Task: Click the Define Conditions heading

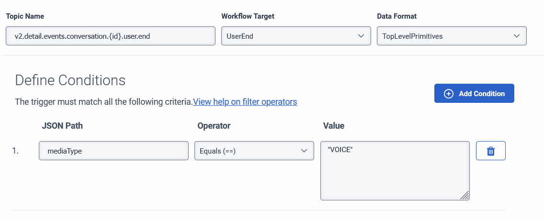Action: point(70,80)
